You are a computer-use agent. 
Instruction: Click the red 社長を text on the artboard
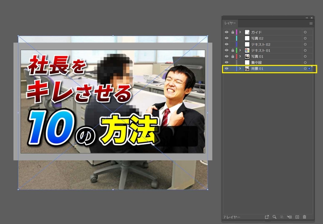click(57, 65)
